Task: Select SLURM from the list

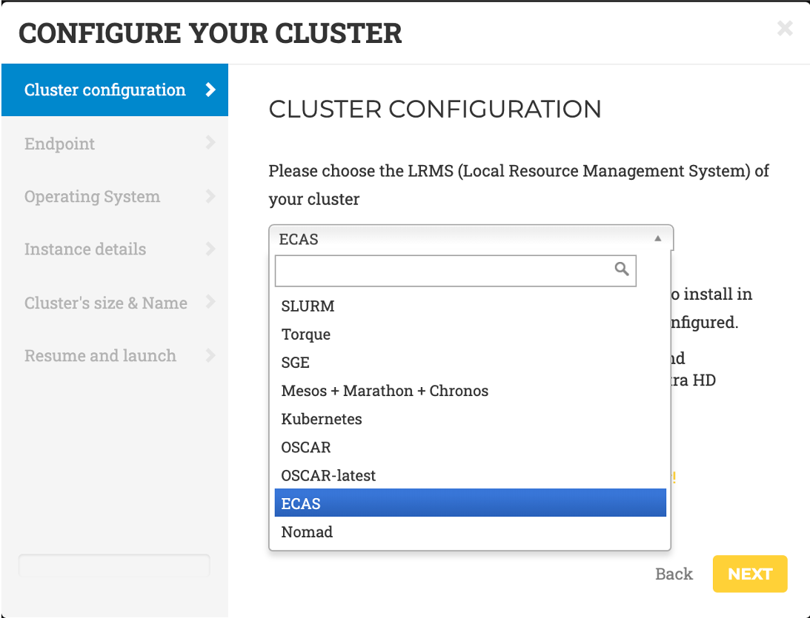Action: tap(308, 306)
